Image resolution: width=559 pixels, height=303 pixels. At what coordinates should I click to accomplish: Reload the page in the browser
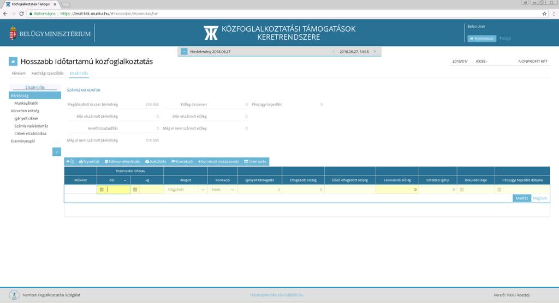click(x=21, y=14)
